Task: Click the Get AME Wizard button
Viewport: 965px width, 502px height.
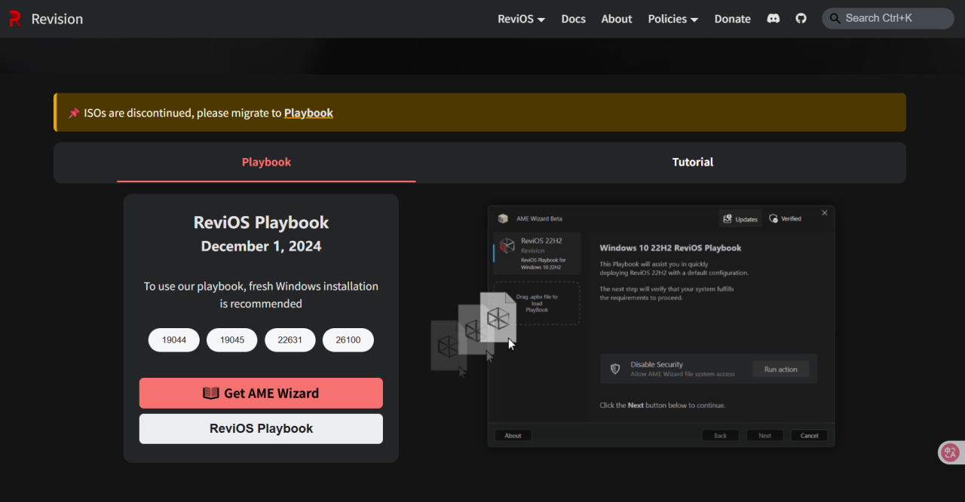Action: [261, 393]
